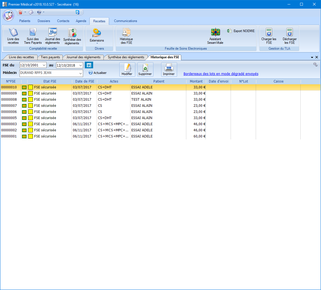Screen dimensions: 321x290
Task: Click the globe quick access icon
Action: pyautogui.click(x=39, y=12)
